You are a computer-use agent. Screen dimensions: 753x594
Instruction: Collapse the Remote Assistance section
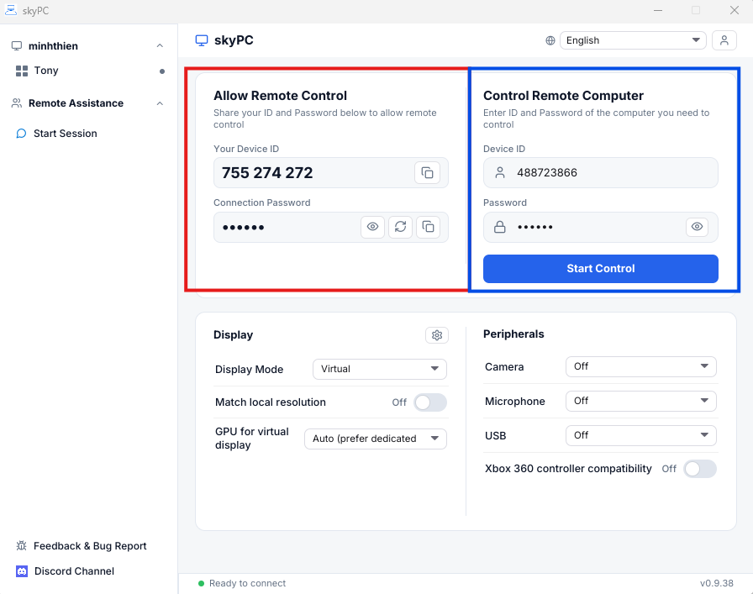point(160,103)
